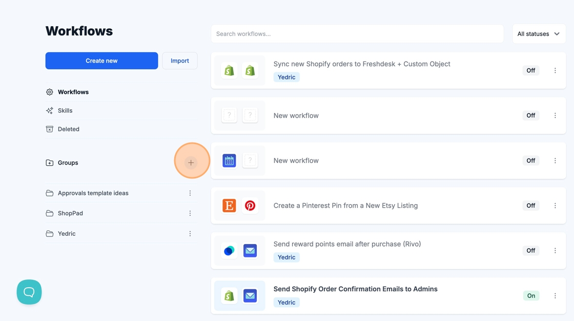This screenshot has height=321, width=574.
Task: Toggle Off status on reward points email workflow
Action: point(530,251)
